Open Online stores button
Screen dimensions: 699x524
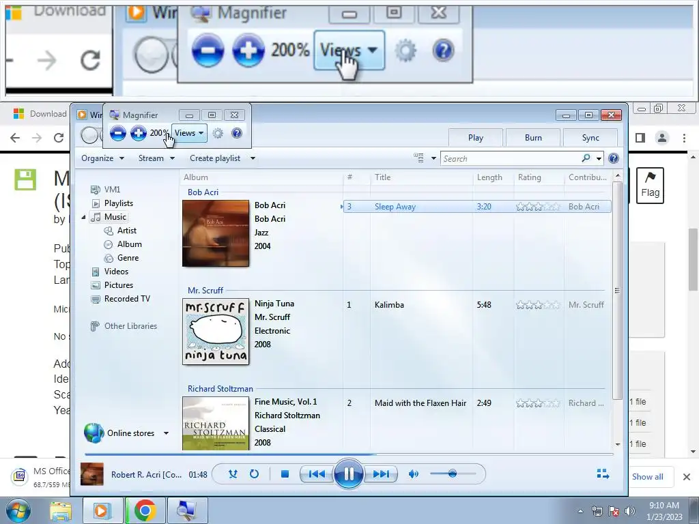pos(119,433)
